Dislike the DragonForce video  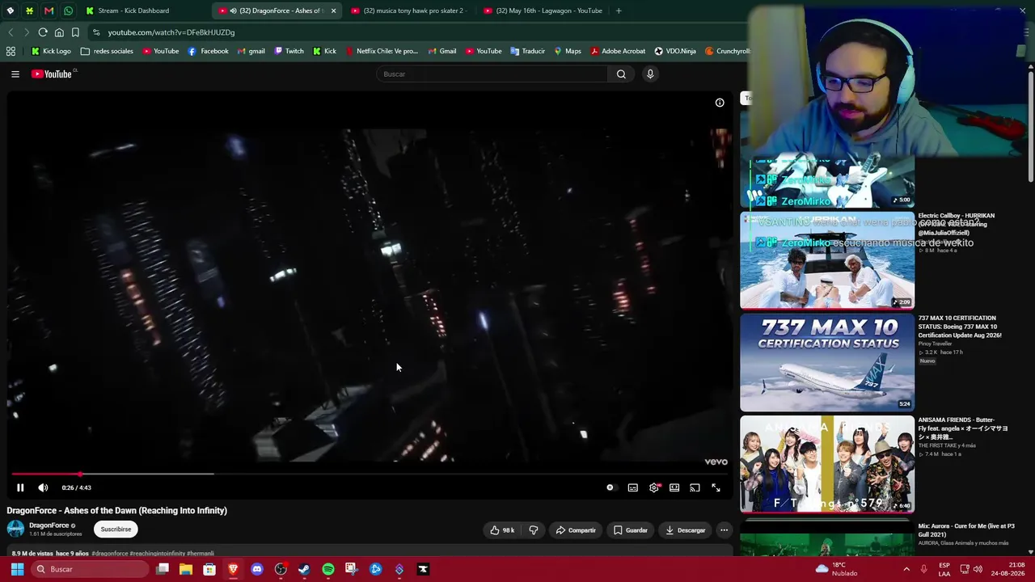click(533, 530)
